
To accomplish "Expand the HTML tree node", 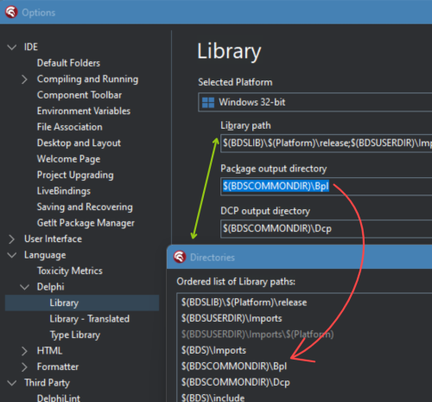I will 24,351.
